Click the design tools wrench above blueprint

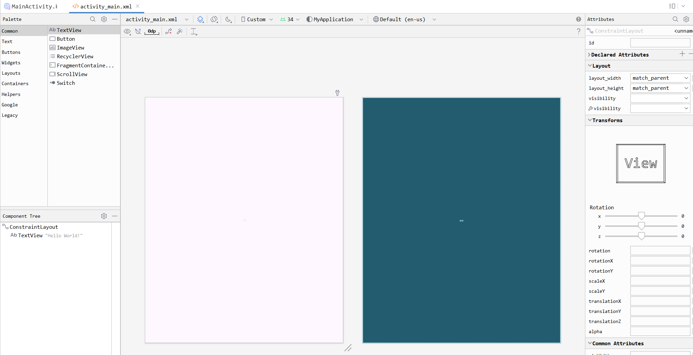click(337, 93)
